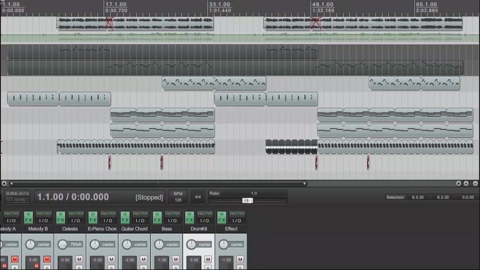The width and height of the screenshot is (480, 270).
Task: Click the Celesta pan knob
Action: tap(62, 244)
